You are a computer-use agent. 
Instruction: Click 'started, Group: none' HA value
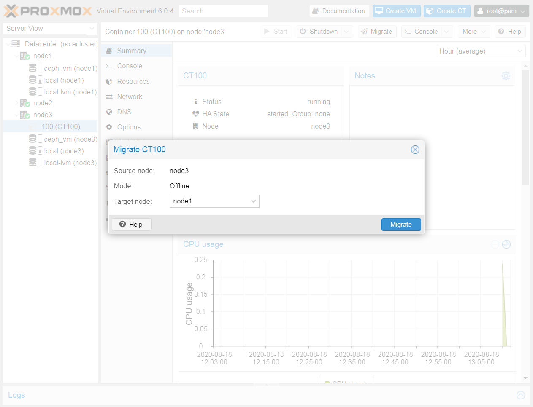[x=299, y=114]
